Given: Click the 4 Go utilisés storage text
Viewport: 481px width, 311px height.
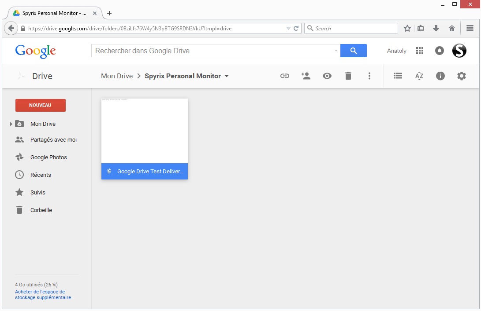Looking at the screenshot, I should point(36,285).
